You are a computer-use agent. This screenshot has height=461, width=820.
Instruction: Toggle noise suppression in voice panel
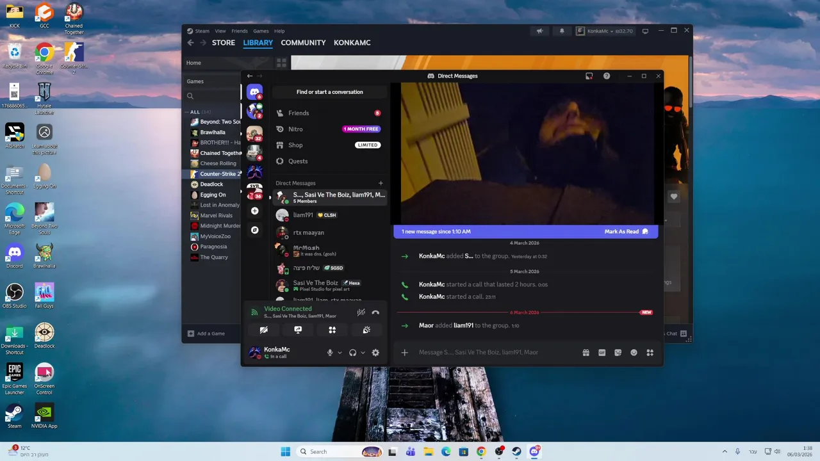[x=361, y=312]
